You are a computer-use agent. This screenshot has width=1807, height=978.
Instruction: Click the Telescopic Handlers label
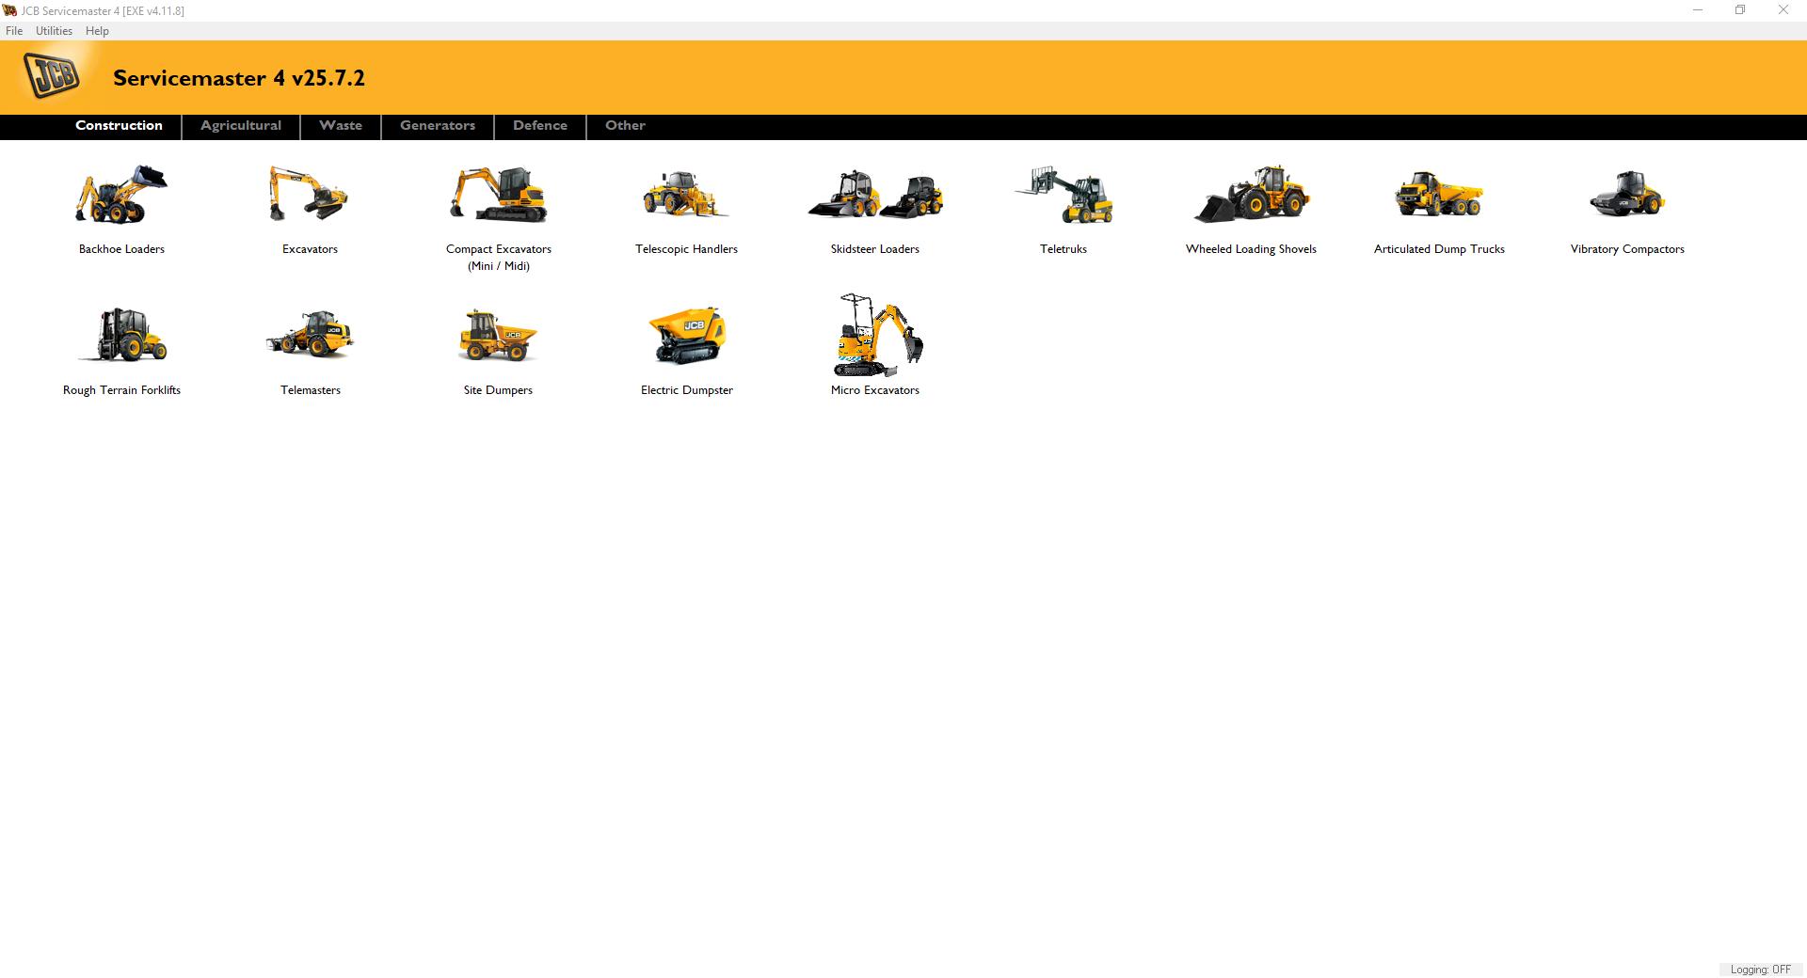tap(686, 249)
